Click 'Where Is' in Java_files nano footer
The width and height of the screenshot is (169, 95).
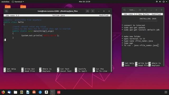point(47,69)
